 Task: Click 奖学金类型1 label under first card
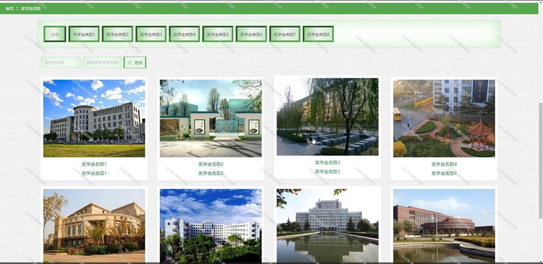pos(94,173)
